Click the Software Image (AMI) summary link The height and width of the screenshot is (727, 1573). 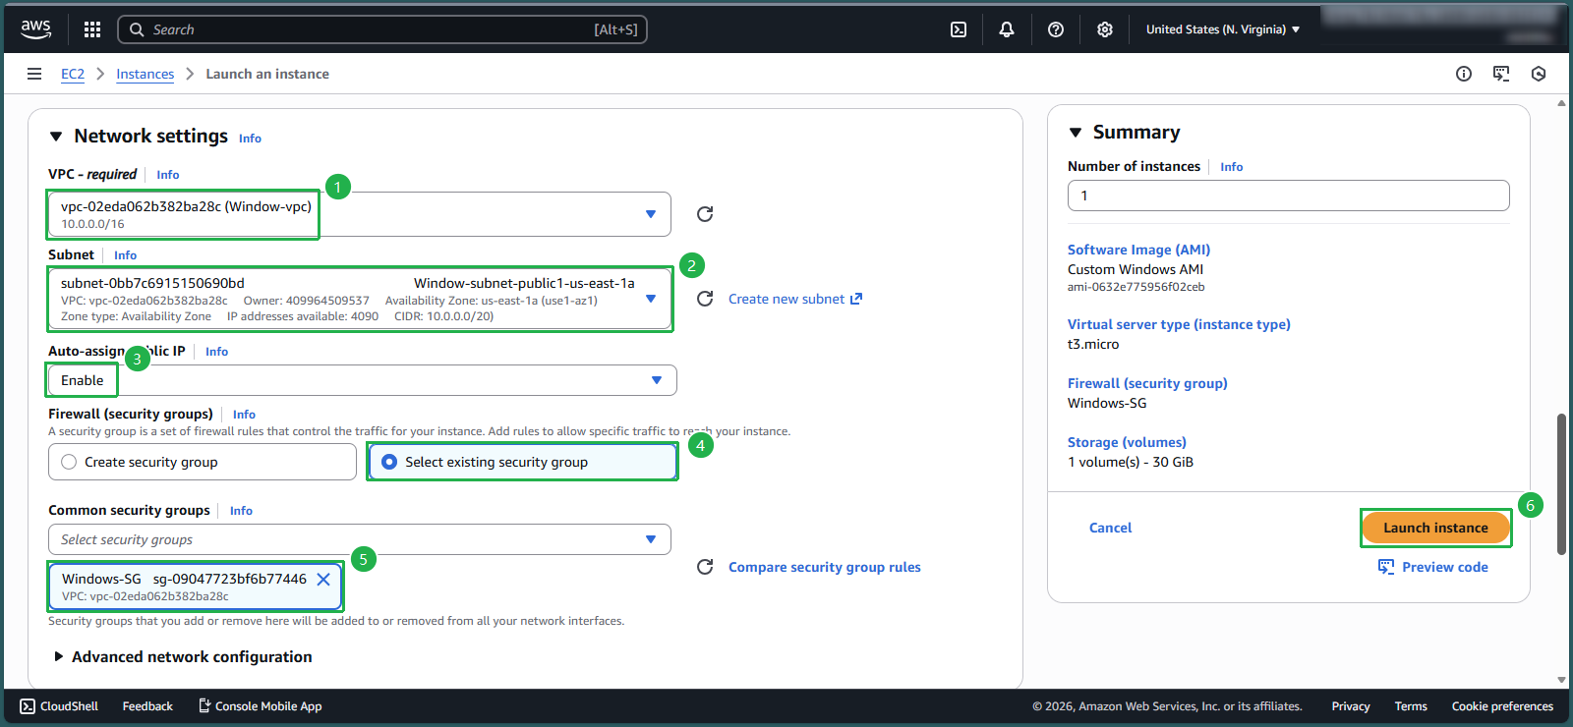(1138, 250)
